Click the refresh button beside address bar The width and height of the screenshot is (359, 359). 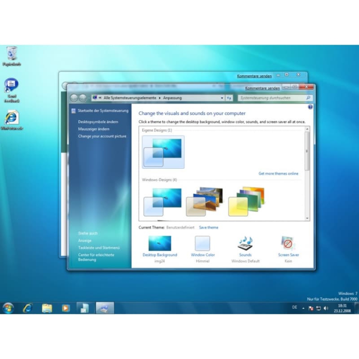pyautogui.click(x=229, y=98)
